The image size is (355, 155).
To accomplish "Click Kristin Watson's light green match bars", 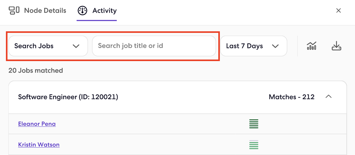I will [x=254, y=145].
